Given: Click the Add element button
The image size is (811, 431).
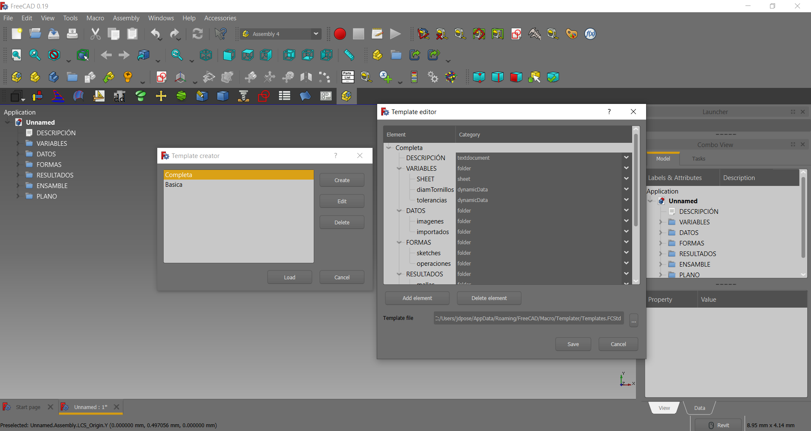Looking at the screenshot, I should coord(417,298).
